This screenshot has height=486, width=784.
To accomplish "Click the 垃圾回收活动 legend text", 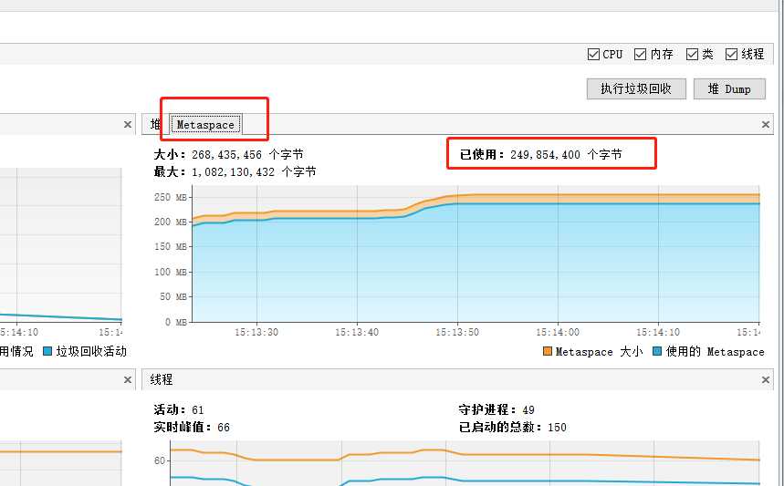I will click(x=91, y=351).
